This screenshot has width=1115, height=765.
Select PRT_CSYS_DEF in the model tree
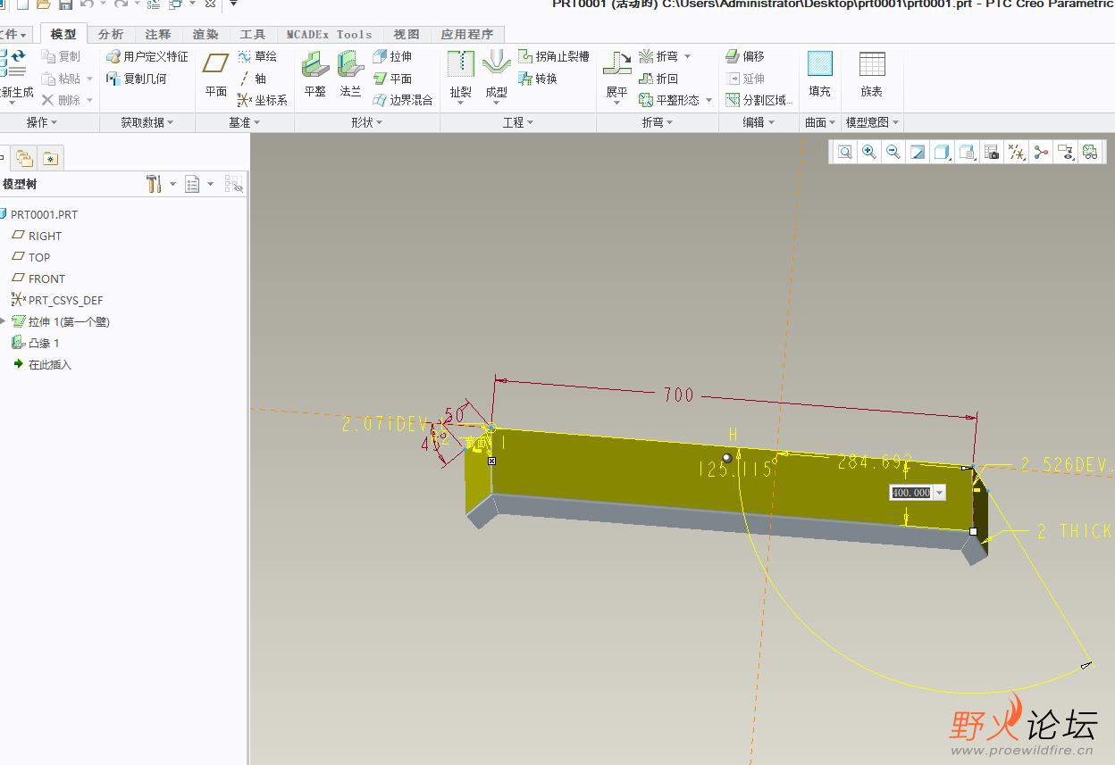(x=57, y=300)
